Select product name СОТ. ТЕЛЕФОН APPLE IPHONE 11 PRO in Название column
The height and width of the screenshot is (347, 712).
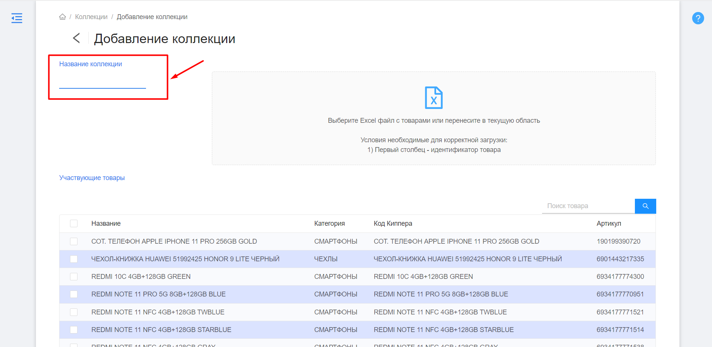pyautogui.click(x=174, y=241)
